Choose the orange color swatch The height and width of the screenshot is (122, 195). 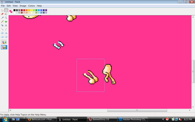(x=27, y=10)
